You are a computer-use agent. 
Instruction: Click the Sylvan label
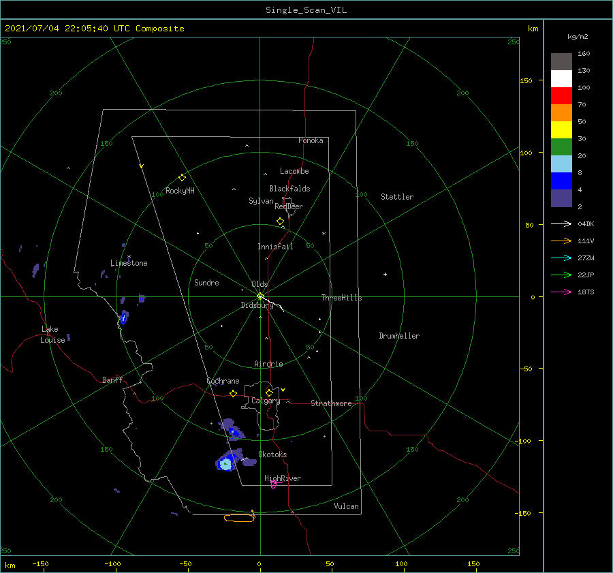[261, 201]
